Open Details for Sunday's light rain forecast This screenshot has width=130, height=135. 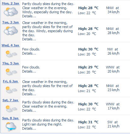pyautogui.click(x=29, y=128)
